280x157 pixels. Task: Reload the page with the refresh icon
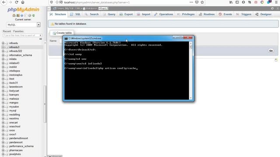click(x=17, y=2)
